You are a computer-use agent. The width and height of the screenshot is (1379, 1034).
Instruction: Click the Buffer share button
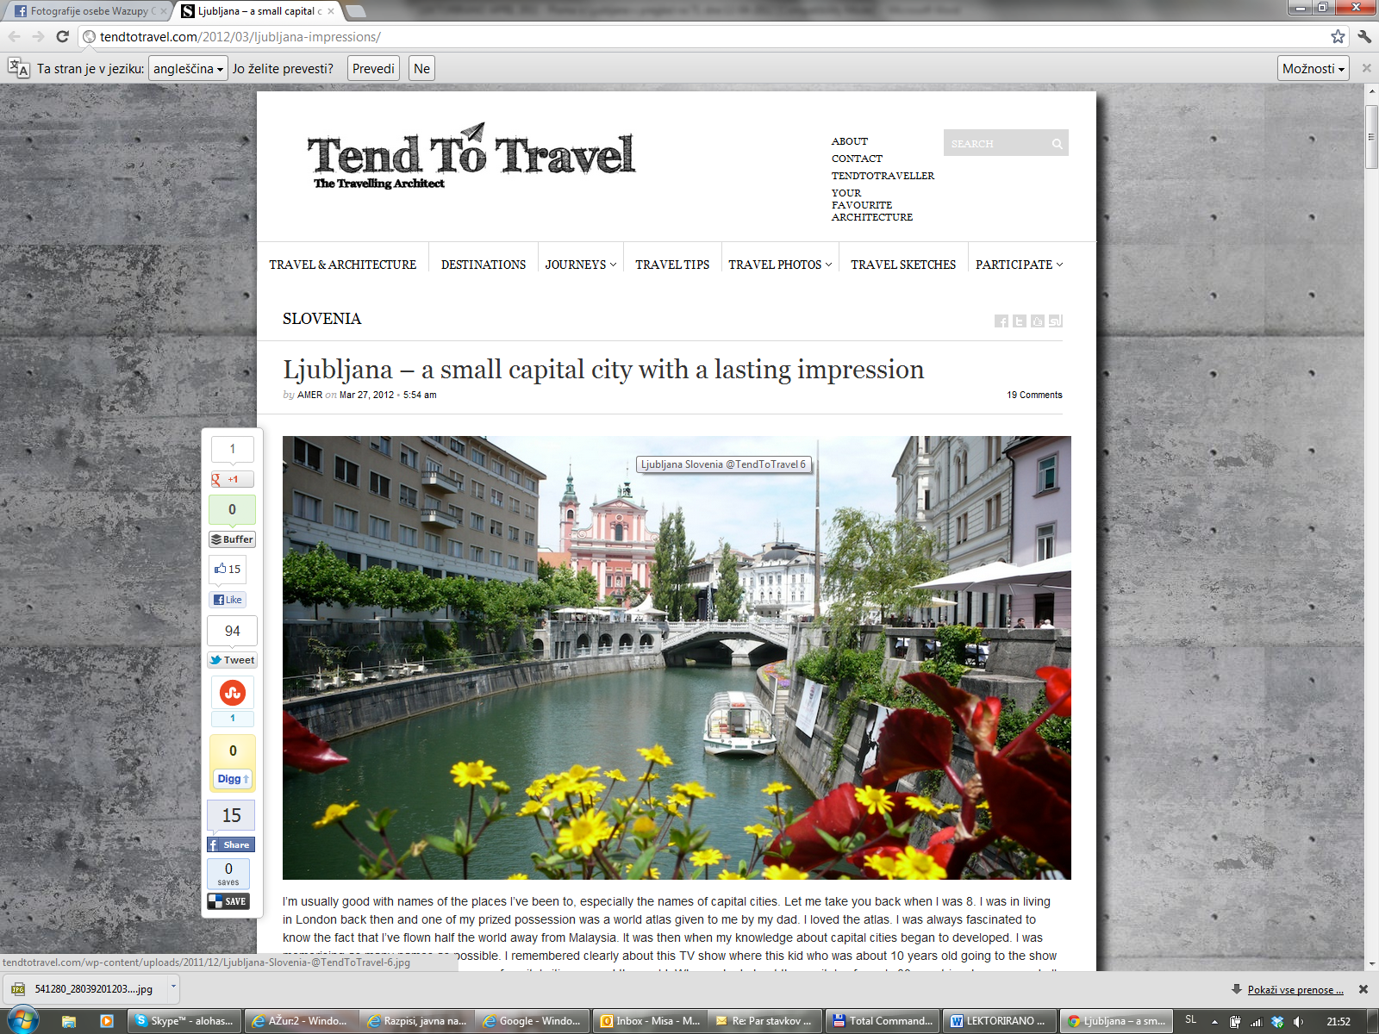tap(232, 539)
